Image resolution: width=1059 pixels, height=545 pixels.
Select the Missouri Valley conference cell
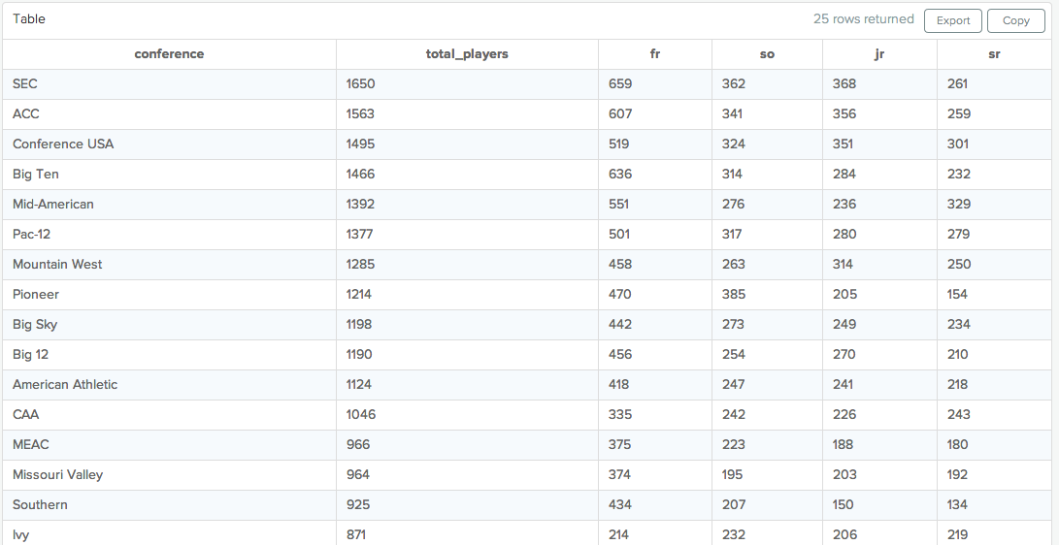(x=57, y=475)
